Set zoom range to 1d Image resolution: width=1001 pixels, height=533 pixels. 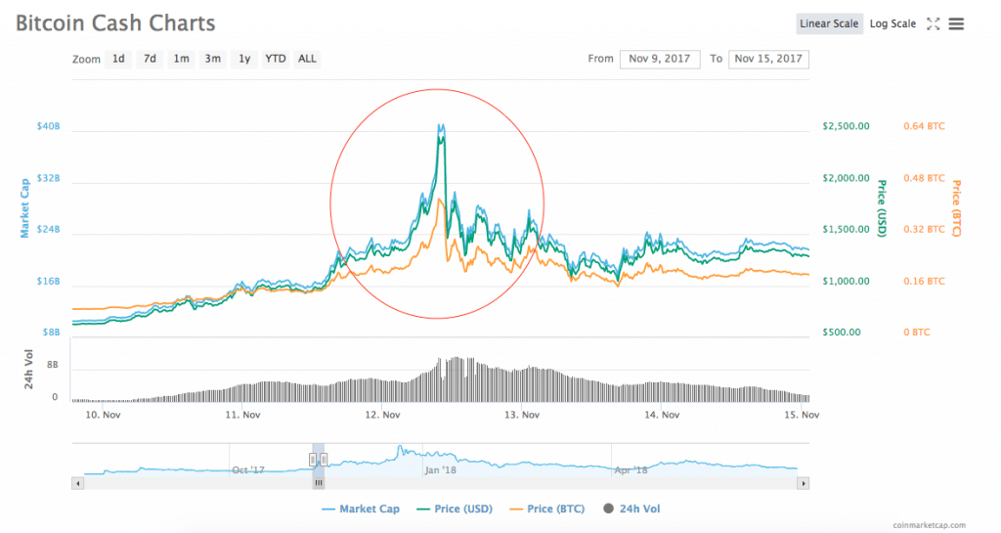[118, 59]
